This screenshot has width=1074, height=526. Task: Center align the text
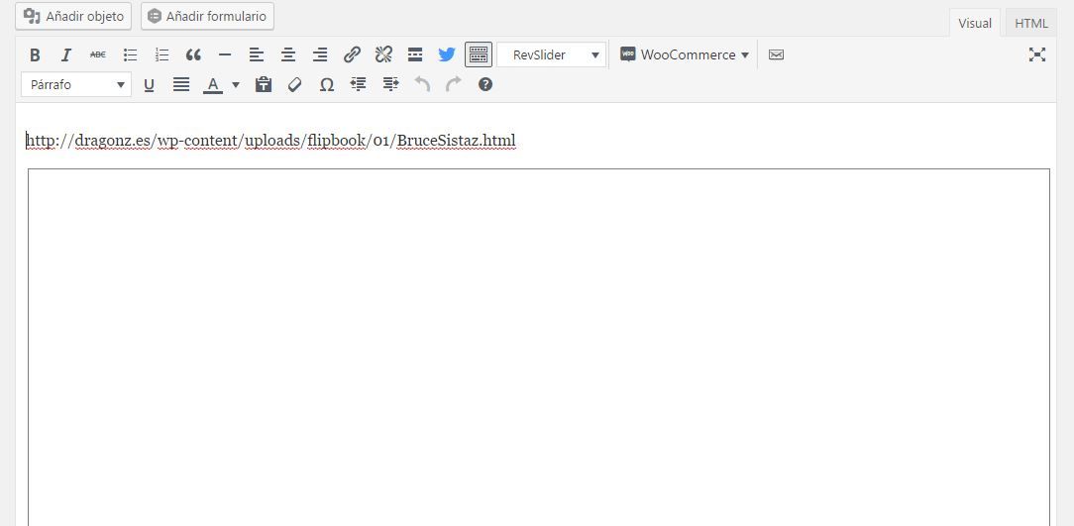[288, 54]
